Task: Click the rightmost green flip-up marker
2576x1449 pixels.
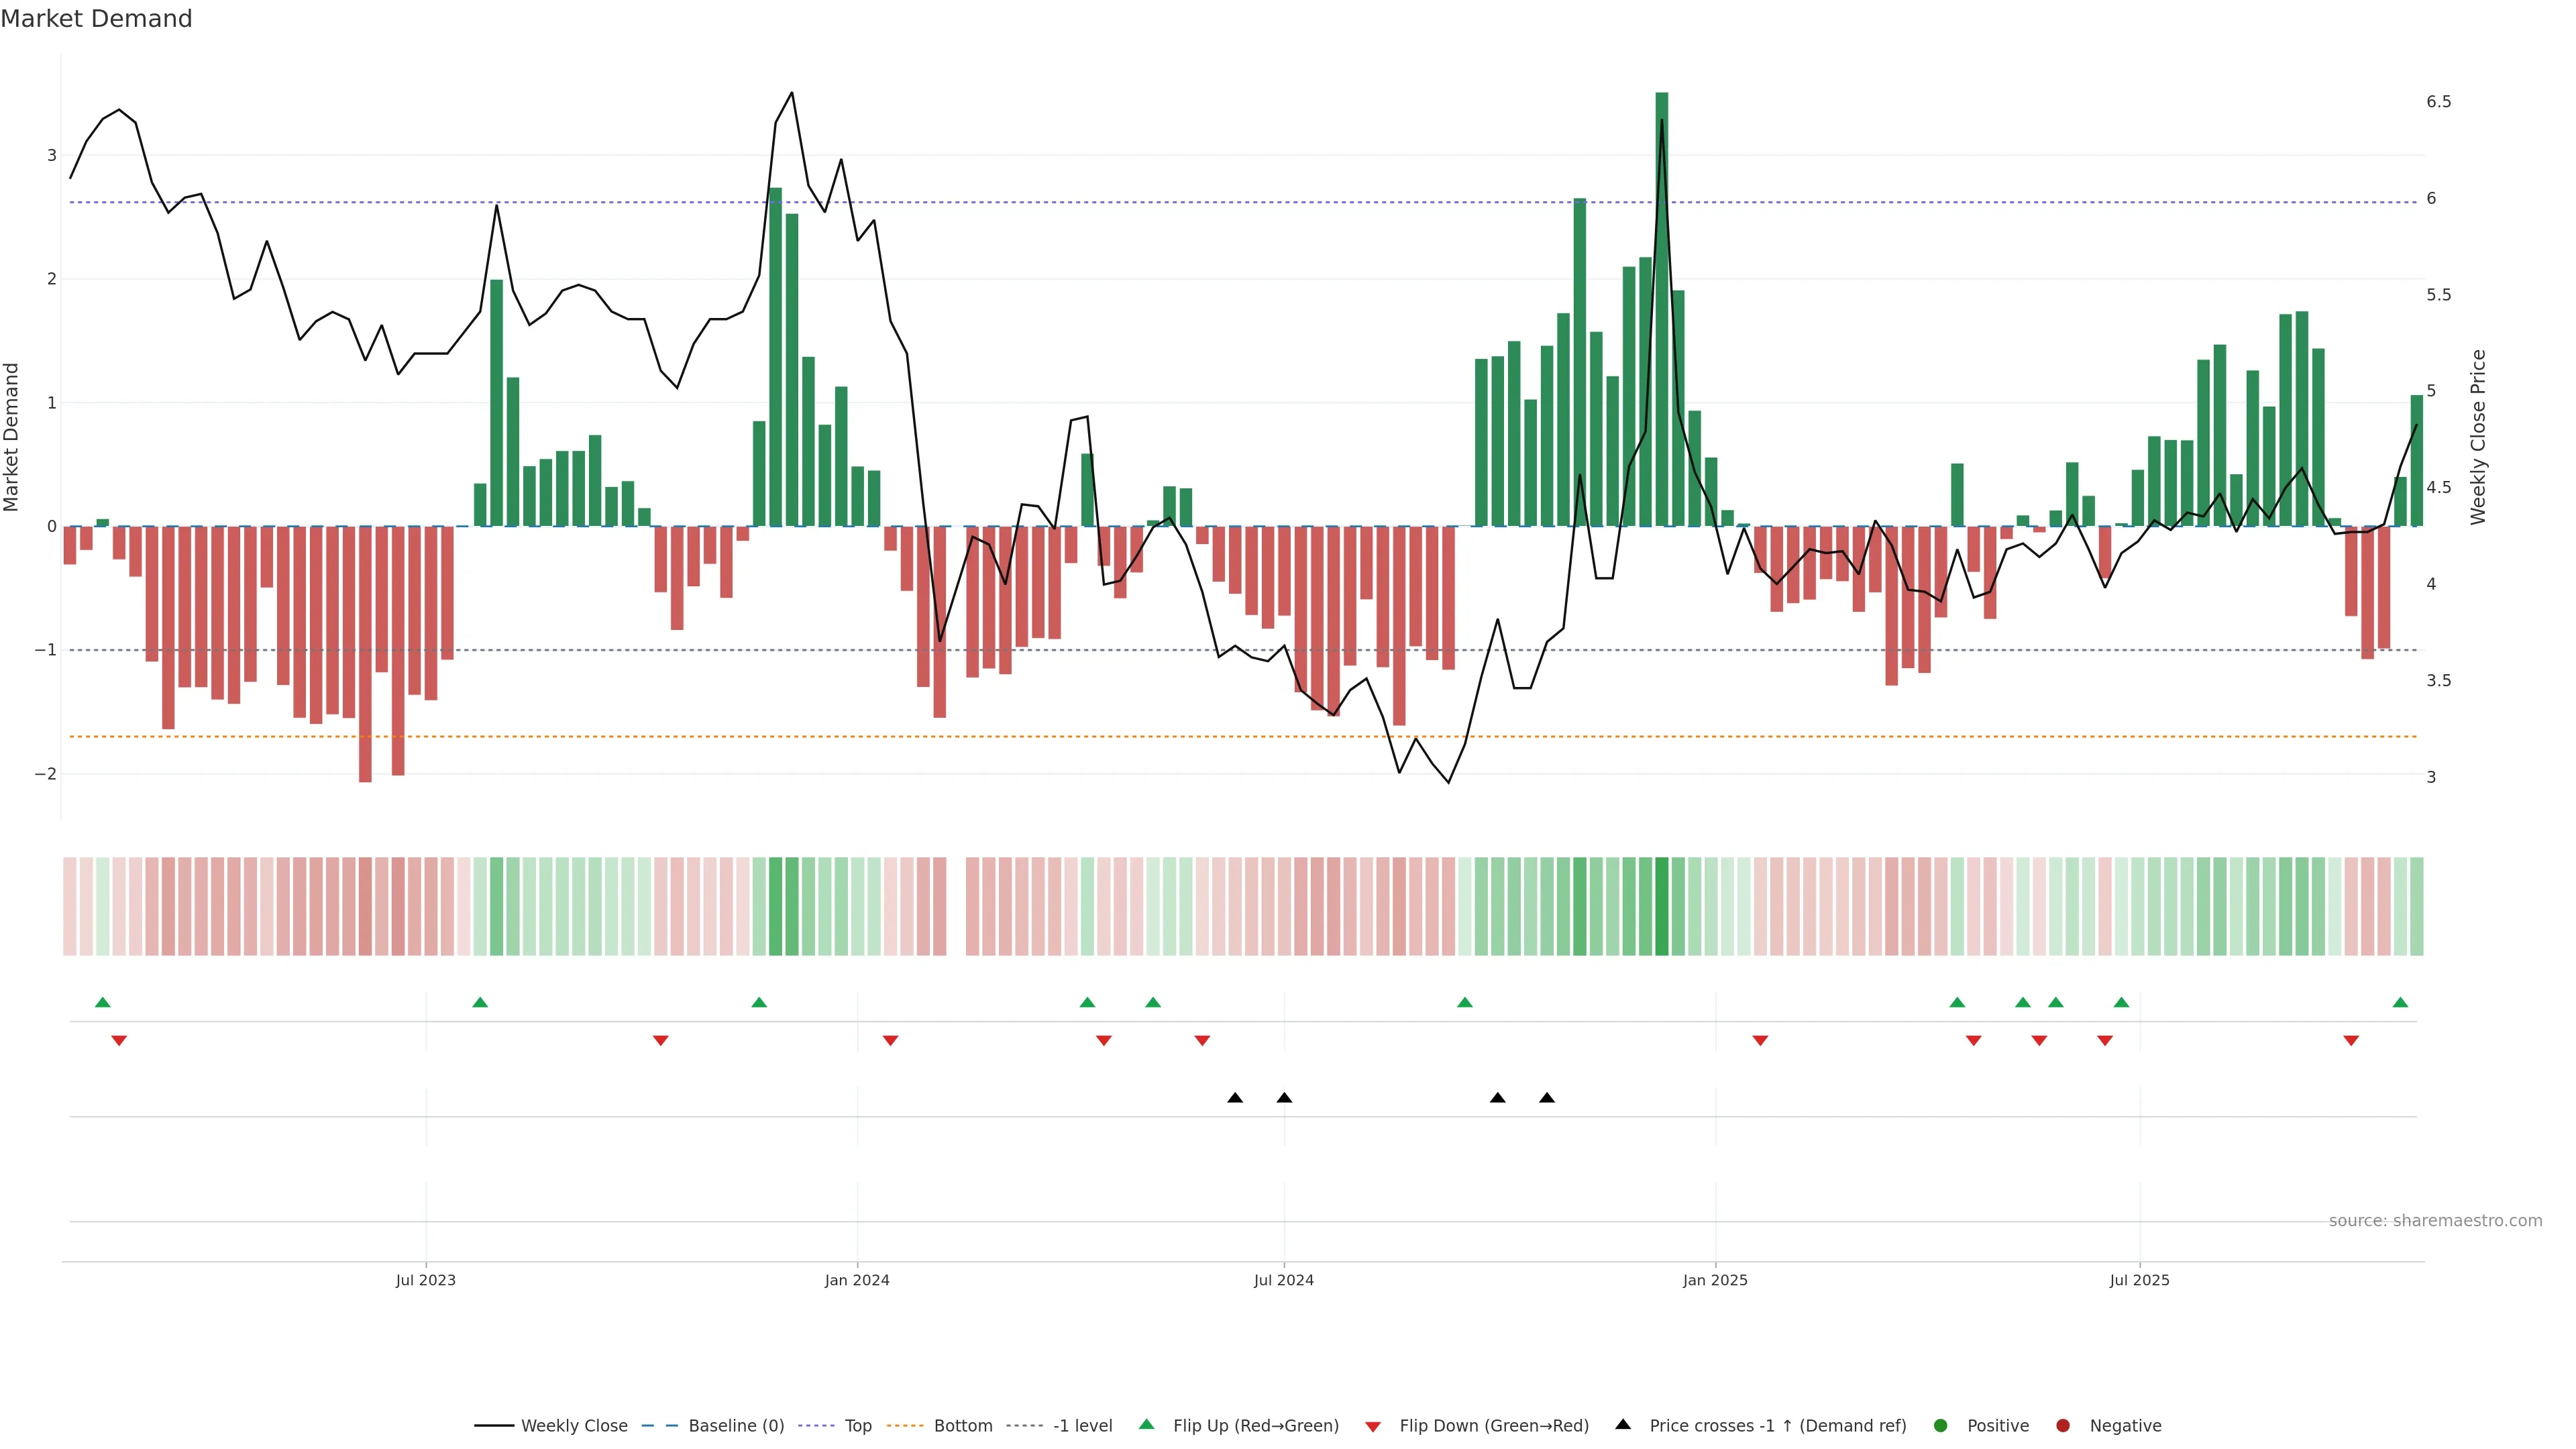Action: click(2400, 1002)
